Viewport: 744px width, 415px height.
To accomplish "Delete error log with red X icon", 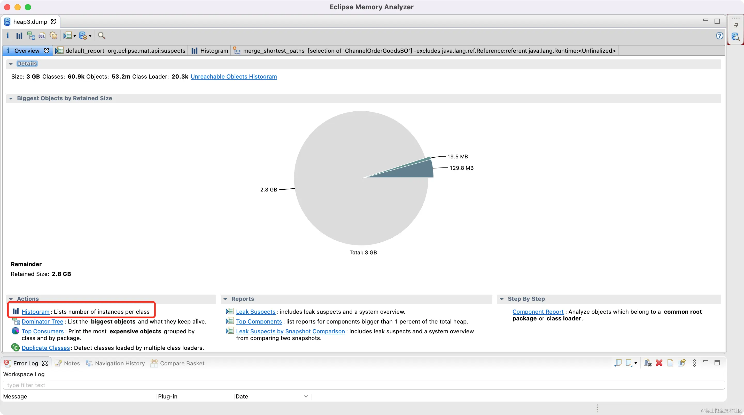I will point(659,363).
